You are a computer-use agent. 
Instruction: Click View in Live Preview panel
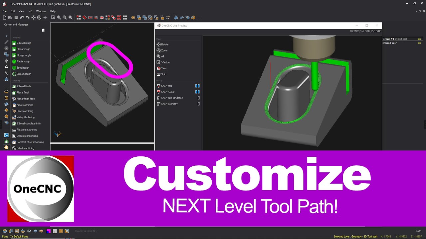[162, 68]
